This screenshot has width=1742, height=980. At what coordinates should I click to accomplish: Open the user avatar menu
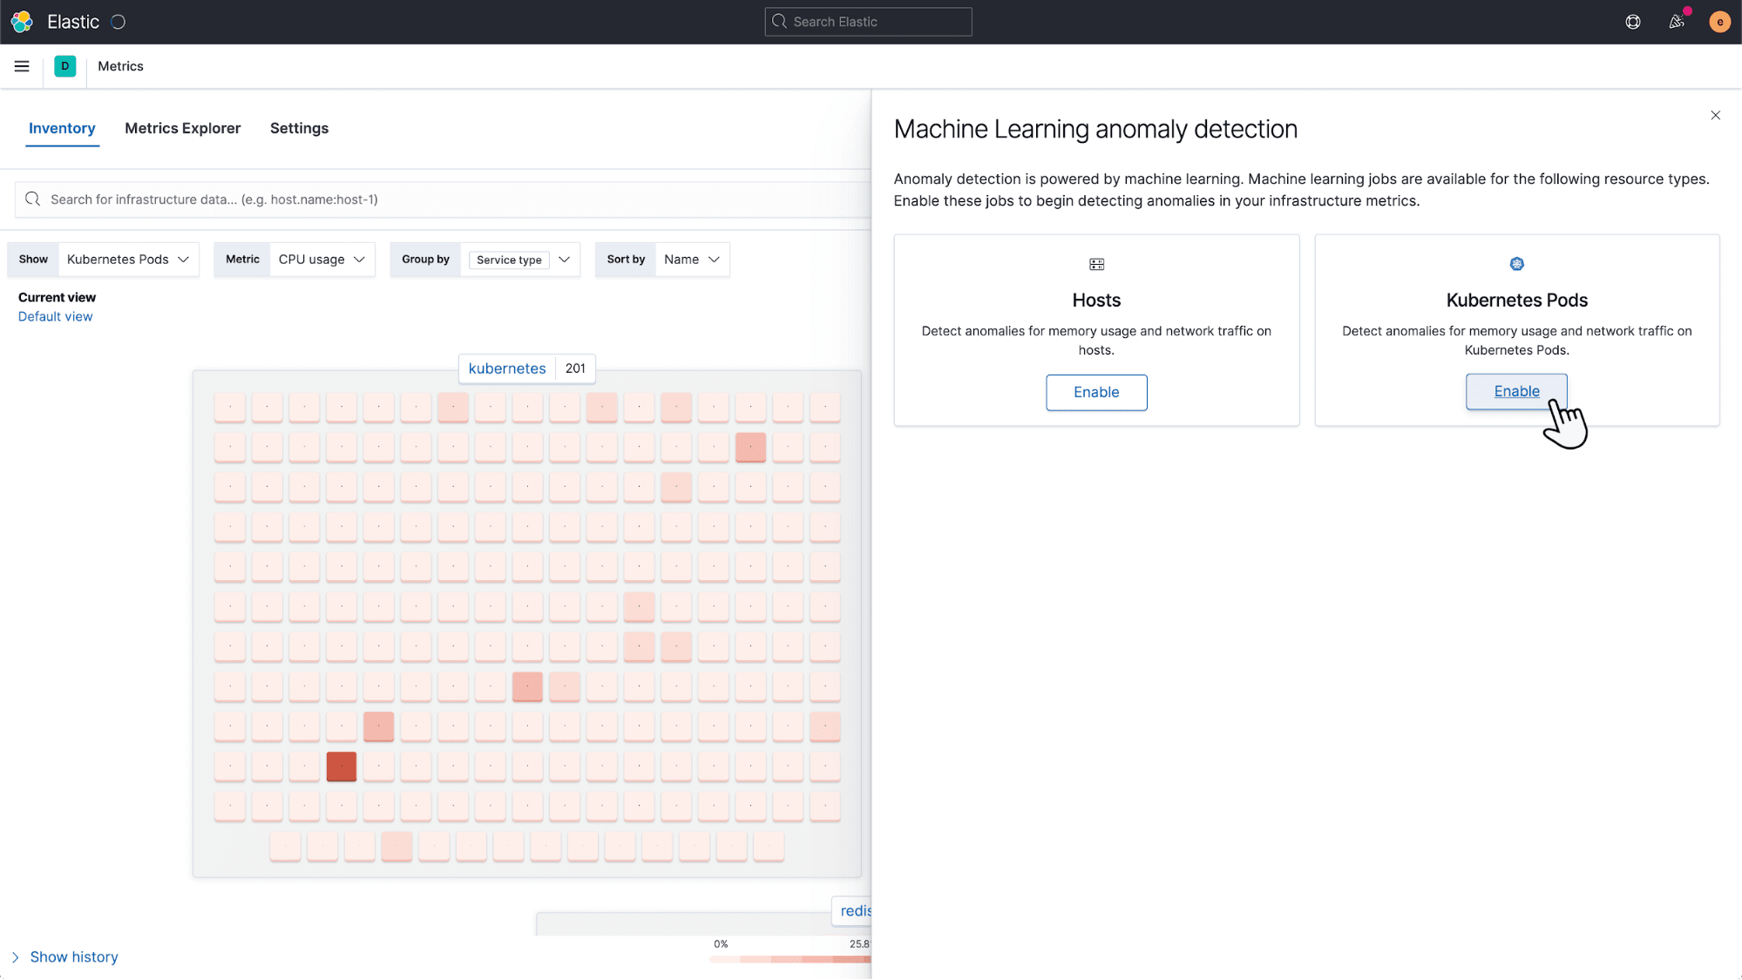pyautogui.click(x=1719, y=22)
